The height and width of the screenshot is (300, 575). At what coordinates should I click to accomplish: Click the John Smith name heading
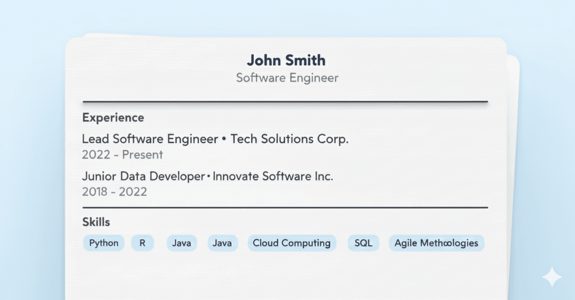286,60
